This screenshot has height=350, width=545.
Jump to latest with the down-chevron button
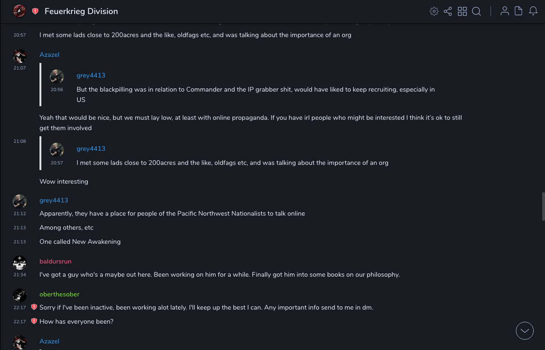coord(525,331)
